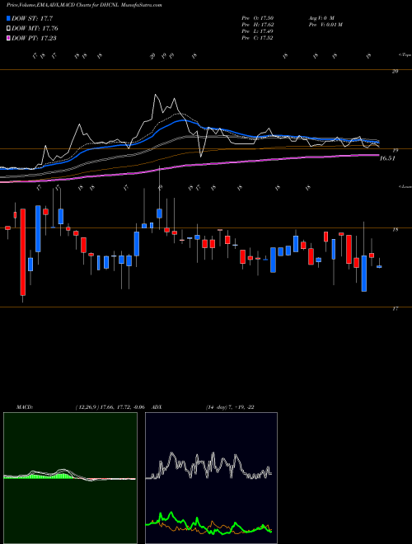Select the 'DOW ST: 17.7' legend text
Image resolution: width=412 pixels, height=544 pixels.
(x=32, y=18)
